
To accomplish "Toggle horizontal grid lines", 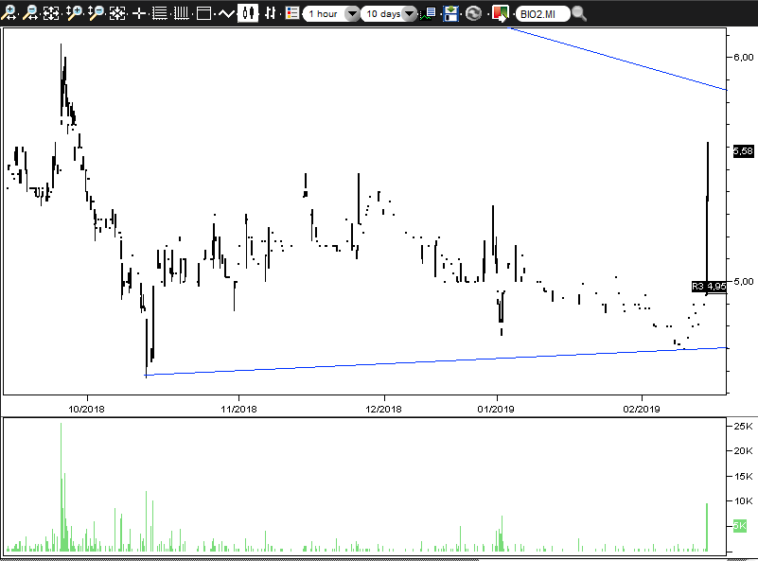I will pos(160,13).
